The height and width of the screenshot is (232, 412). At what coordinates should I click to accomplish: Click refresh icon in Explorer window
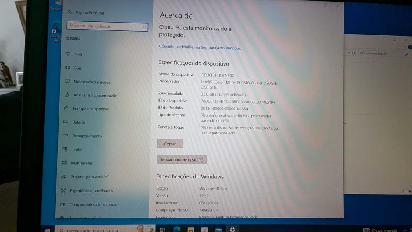[353, 53]
